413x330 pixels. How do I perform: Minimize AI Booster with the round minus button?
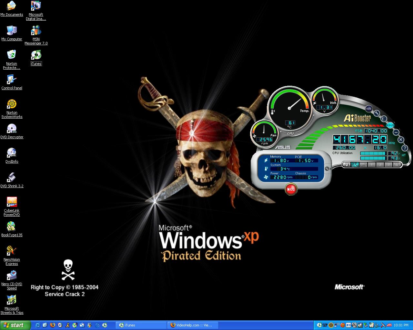[x=396, y=132]
